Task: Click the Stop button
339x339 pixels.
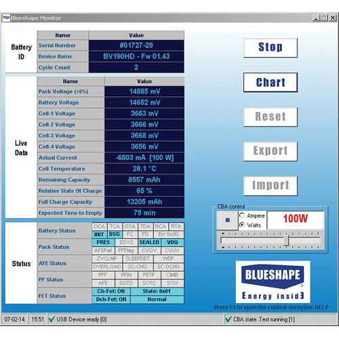Action: [271, 47]
